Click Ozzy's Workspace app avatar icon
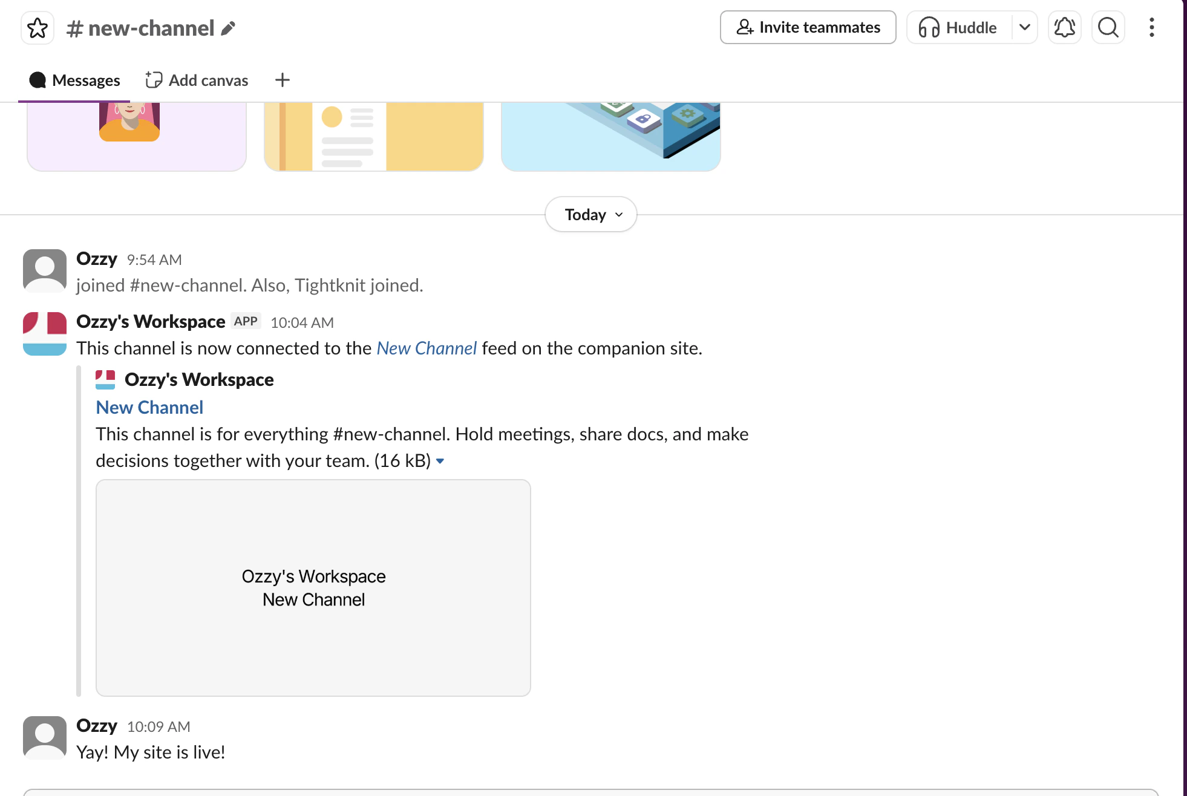 [45, 333]
